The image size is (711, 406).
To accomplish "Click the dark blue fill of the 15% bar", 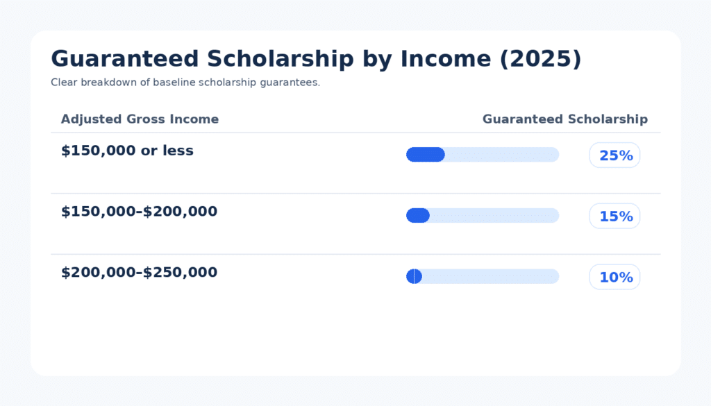I will click(418, 216).
